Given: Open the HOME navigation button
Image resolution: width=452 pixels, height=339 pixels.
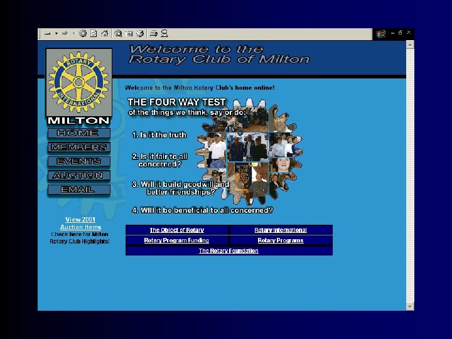Looking at the screenshot, I should 78,133.
